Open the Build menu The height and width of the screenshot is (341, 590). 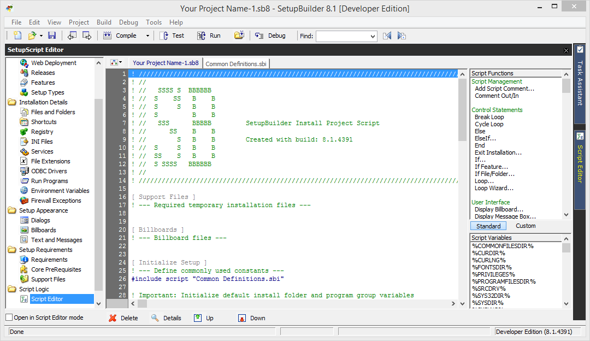pos(104,22)
